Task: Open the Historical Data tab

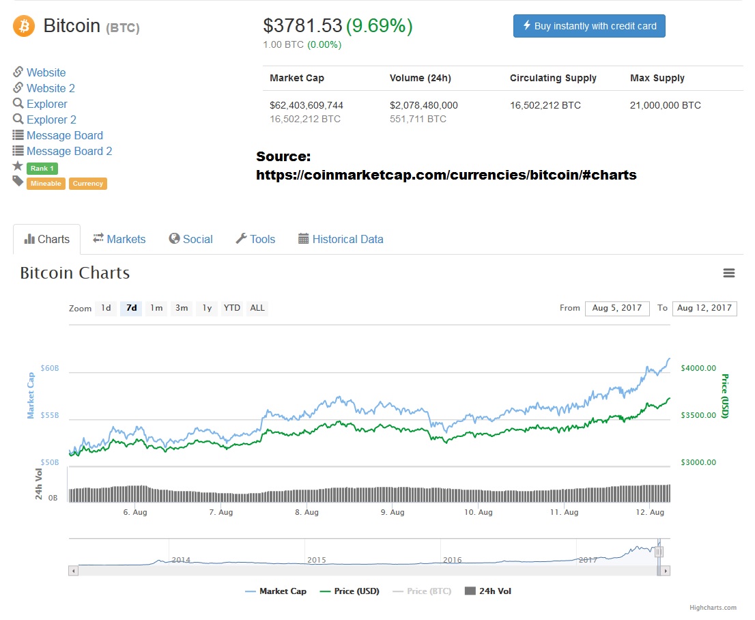Action: point(341,239)
